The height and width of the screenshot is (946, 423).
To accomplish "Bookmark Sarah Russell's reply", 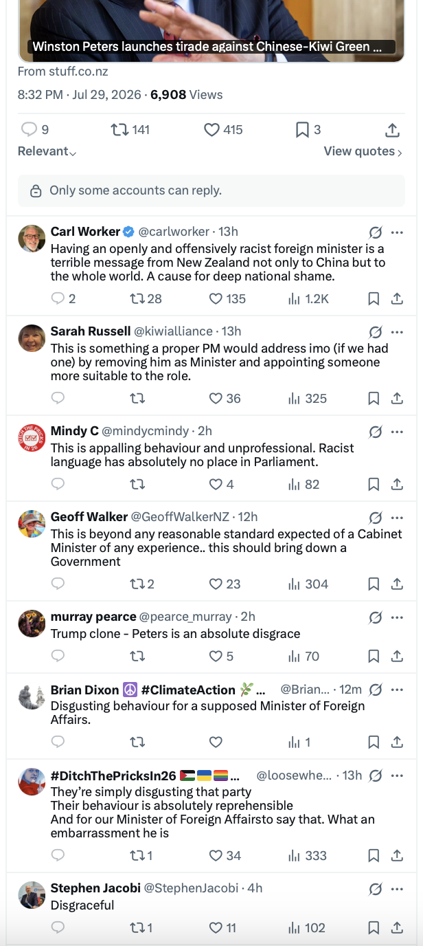I will (374, 398).
